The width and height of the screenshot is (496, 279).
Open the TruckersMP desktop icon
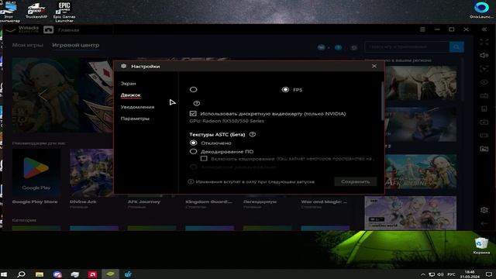tap(36, 11)
